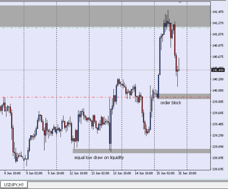Click the 139.290 price axis label

click(218, 135)
